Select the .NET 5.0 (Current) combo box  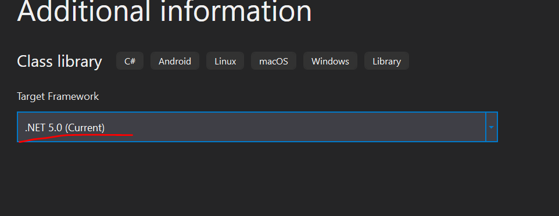click(257, 127)
